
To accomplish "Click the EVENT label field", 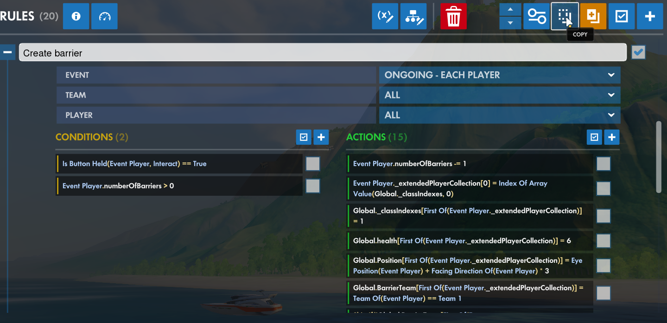I will click(216, 75).
